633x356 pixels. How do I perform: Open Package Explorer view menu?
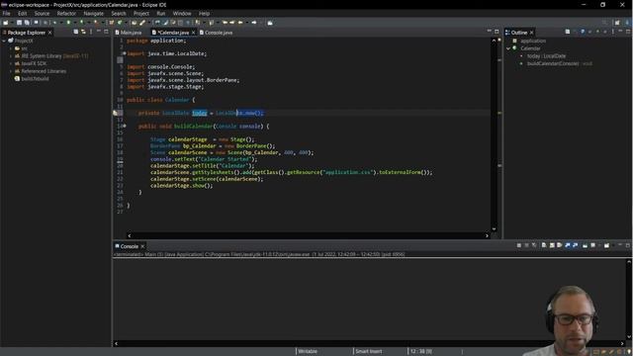(91, 32)
